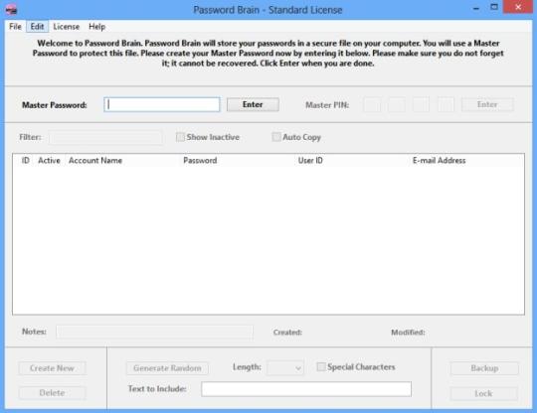
Task: Open the Help menu
Action: tap(96, 27)
